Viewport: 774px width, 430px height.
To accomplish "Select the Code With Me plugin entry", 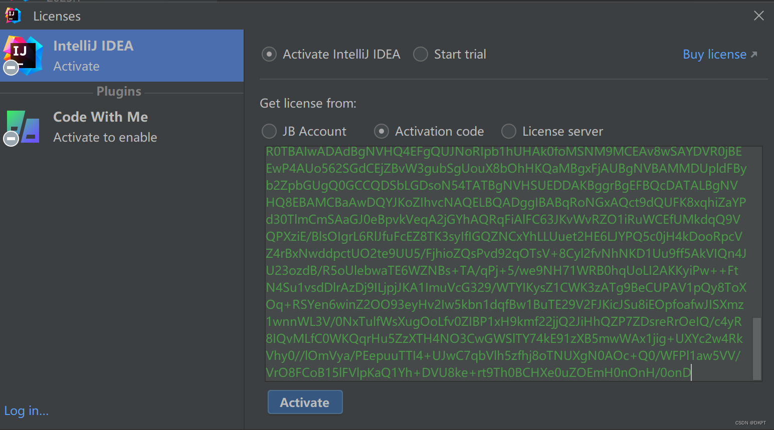I will click(x=122, y=127).
